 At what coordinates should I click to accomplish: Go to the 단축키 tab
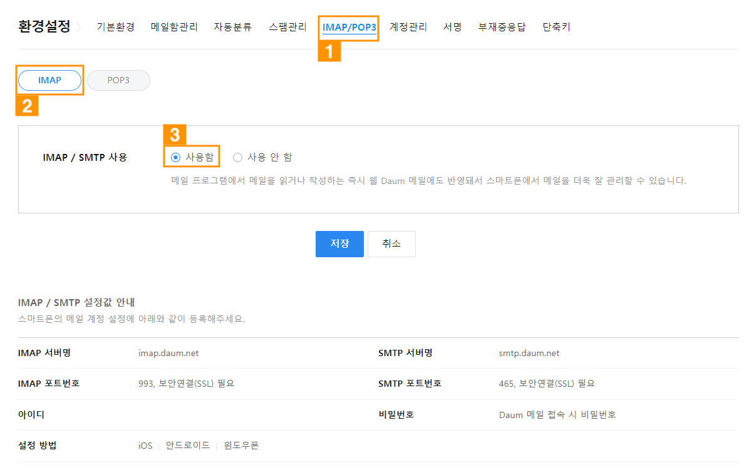pos(556,28)
